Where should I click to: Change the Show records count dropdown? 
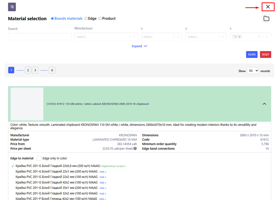[253, 71]
